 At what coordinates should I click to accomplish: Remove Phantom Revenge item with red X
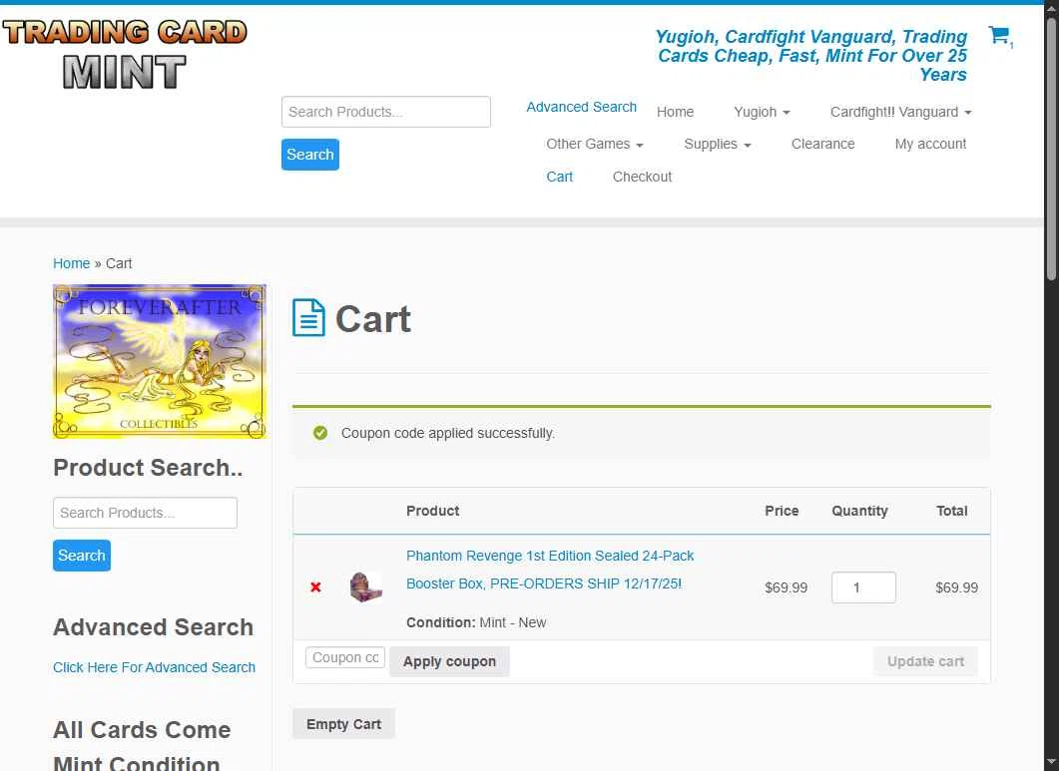point(315,587)
